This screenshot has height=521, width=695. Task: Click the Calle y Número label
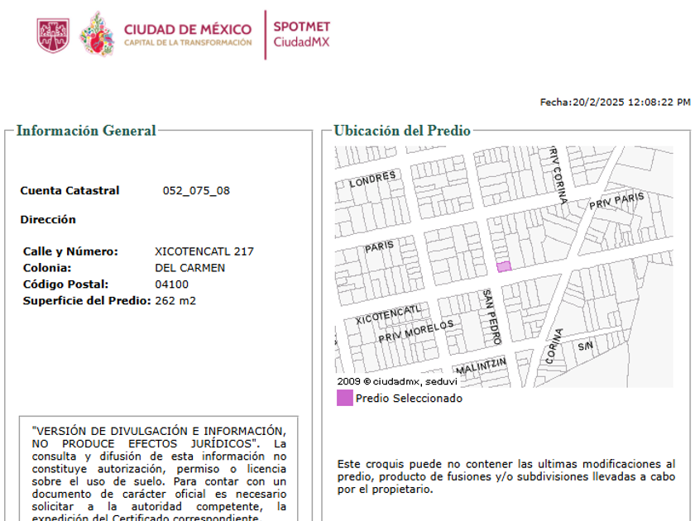pos(70,251)
